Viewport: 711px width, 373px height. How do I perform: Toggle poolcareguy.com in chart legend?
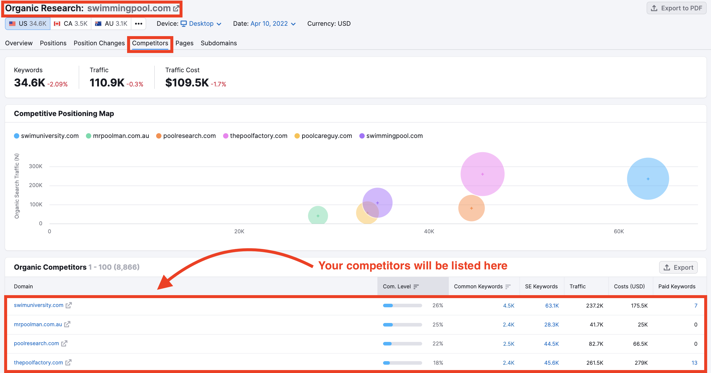tap(324, 136)
